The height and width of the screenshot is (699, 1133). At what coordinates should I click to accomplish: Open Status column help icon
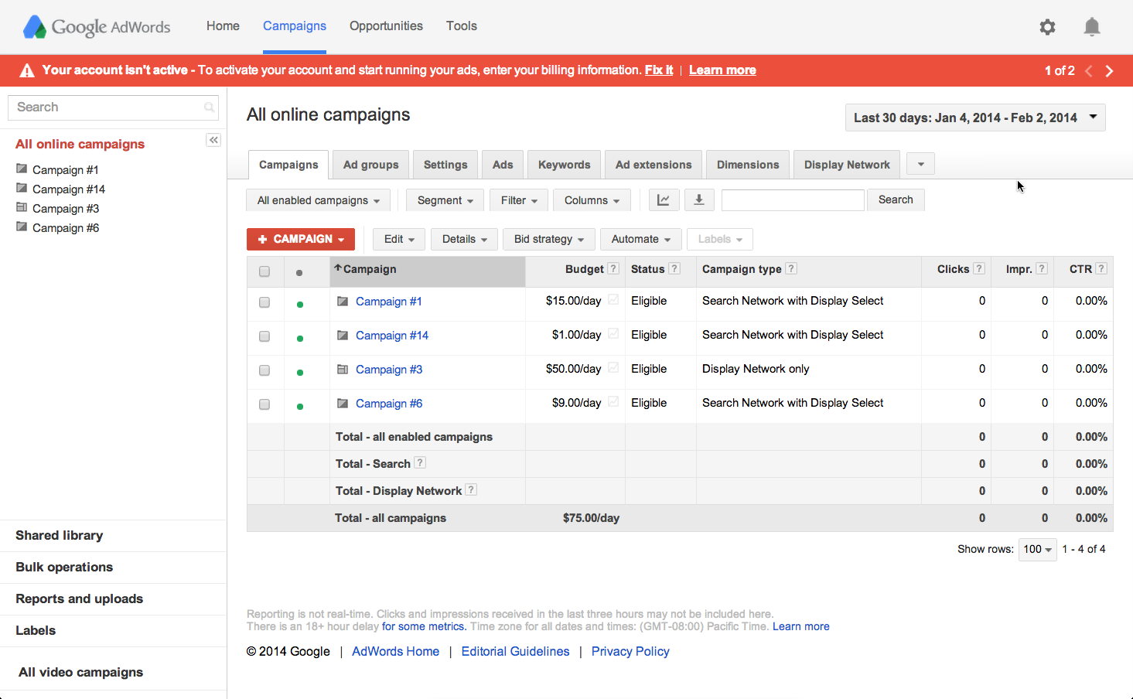click(x=674, y=268)
